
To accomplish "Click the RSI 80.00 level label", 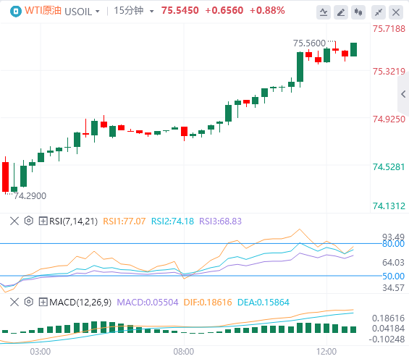I will coord(393,244).
